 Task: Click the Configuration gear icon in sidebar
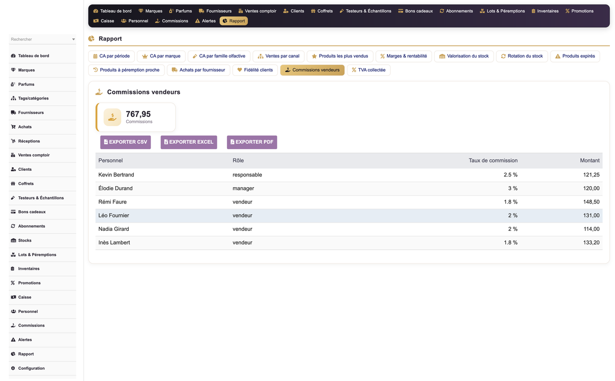13,368
